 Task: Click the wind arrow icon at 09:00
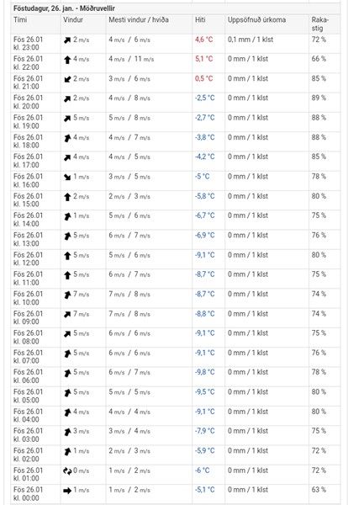[x=67, y=314]
